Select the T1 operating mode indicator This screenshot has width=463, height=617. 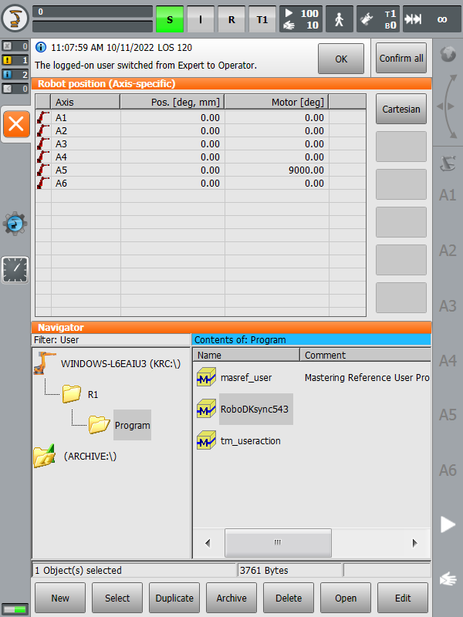click(x=262, y=19)
